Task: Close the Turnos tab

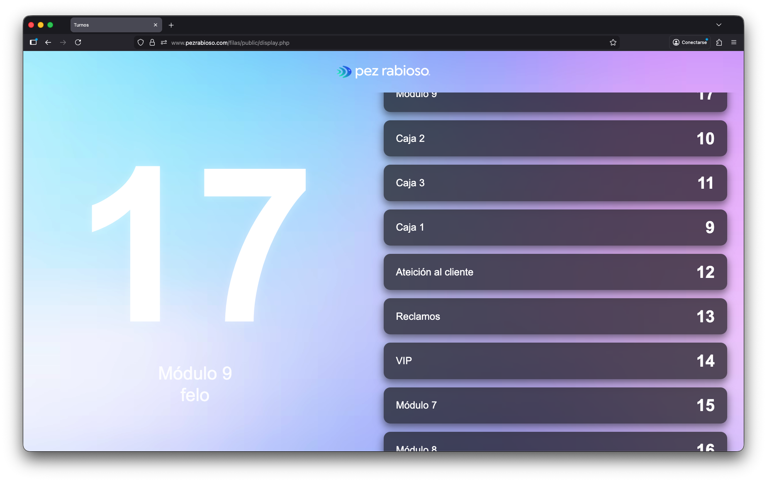Action: tap(156, 25)
